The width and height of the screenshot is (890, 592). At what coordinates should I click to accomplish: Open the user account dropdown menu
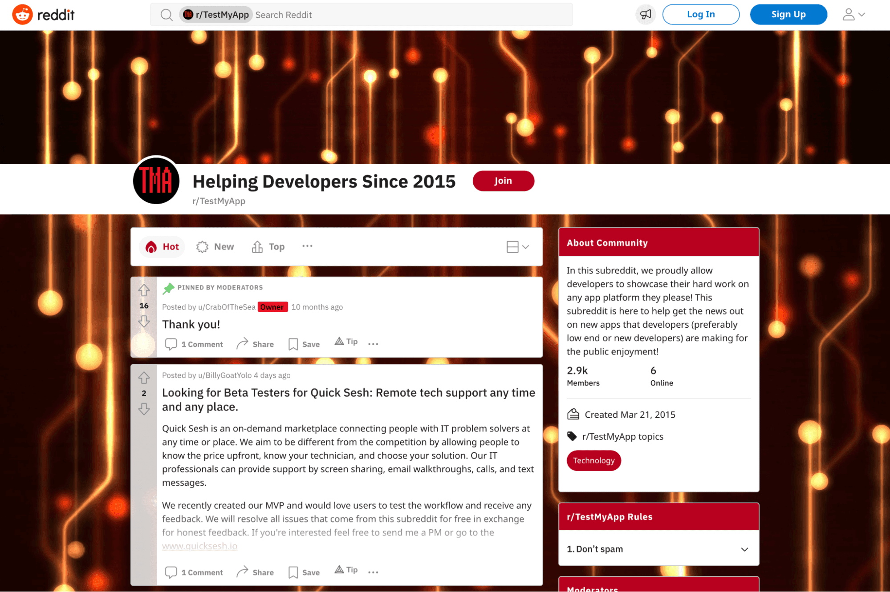(x=853, y=15)
